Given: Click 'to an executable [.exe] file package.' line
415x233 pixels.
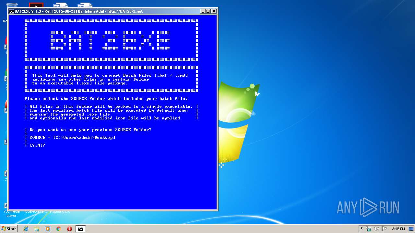Looking at the screenshot, I should (x=80, y=83).
